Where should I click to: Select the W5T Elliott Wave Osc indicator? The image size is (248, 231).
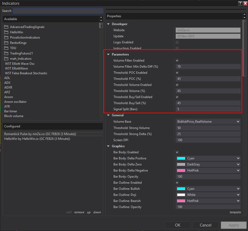(20, 64)
